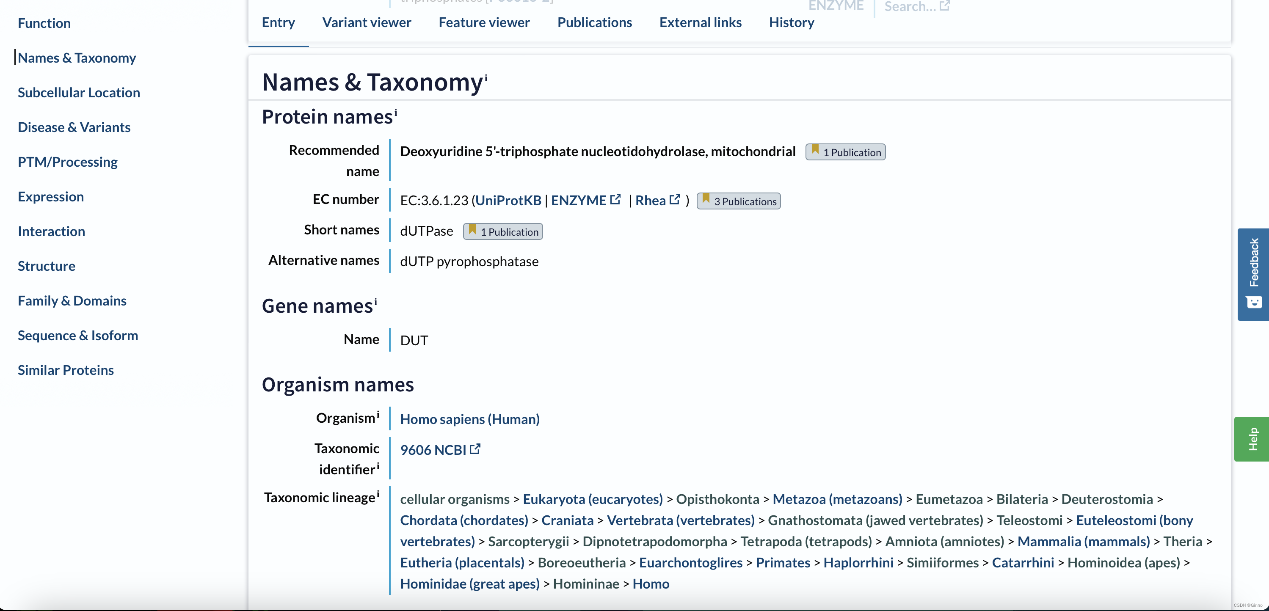This screenshot has width=1269, height=611.
Task: Click the info icon beside Taxonomic lineage
Action: click(x=378, y=494)
